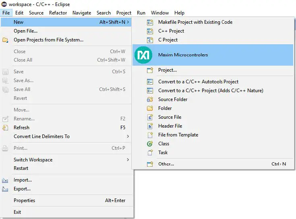Choose Other... in New submenu
This screenshot has width=296, height=219.
213,164
